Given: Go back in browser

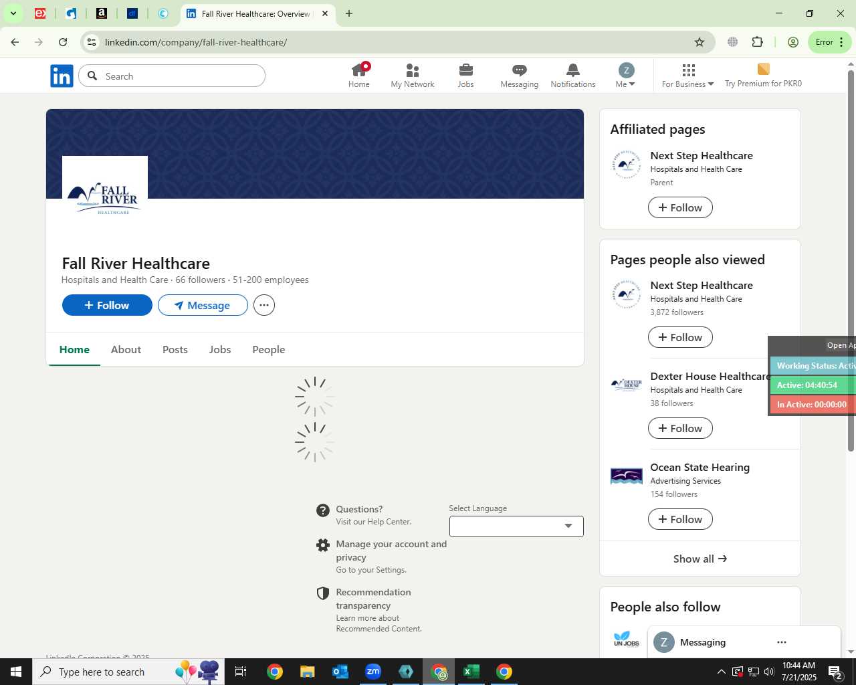Looking at the screenshot, I should click(15, 42).
